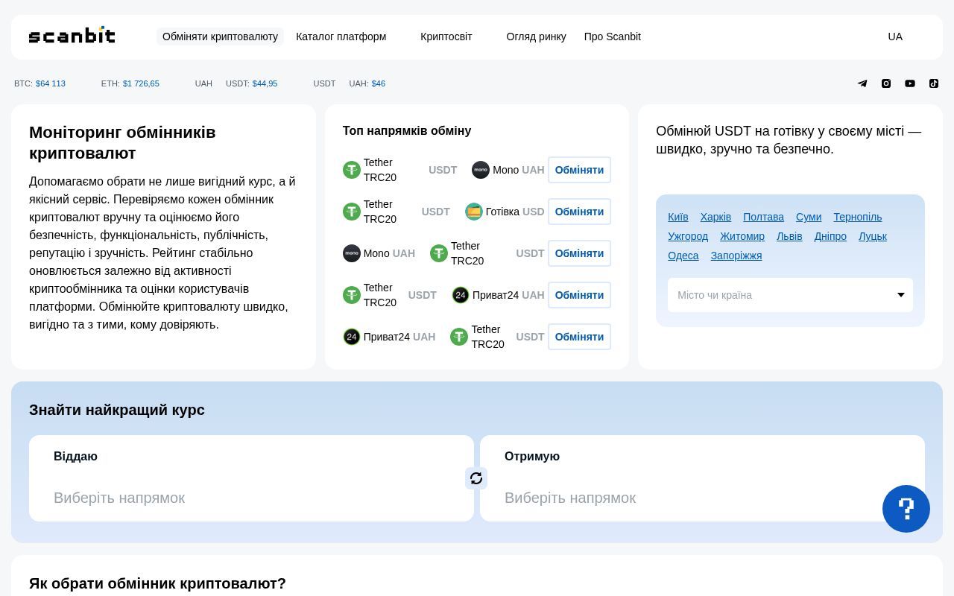Click Приват24 icon in Приват24-to-Tether row
Viewport: 954px width, 596px height.
tap(352, 337)
